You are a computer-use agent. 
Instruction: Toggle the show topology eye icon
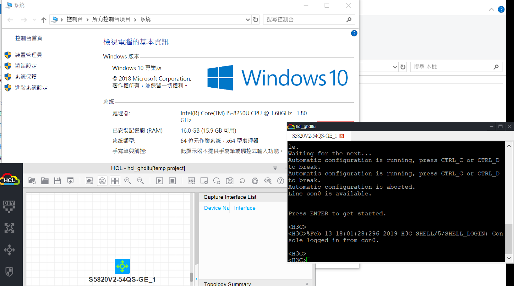pos(102,181)
